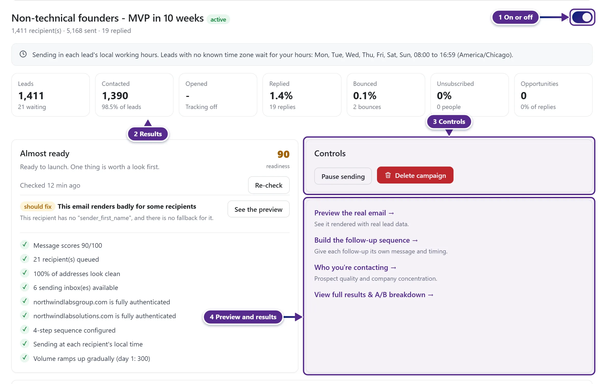604x384 pixels.
Task: Click the checkmark beside Sending at each recipient's local time
Action: (25, 344)
